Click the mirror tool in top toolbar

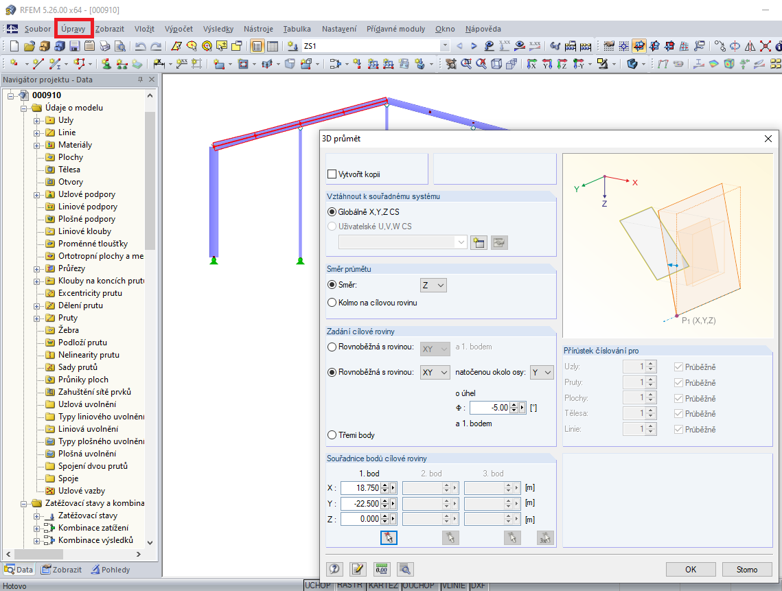[x=750, y=47]
